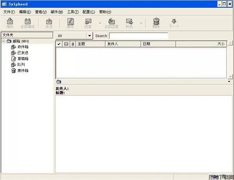Select the 邮箱 (MH) mailbox folder

tap(21, 41)
